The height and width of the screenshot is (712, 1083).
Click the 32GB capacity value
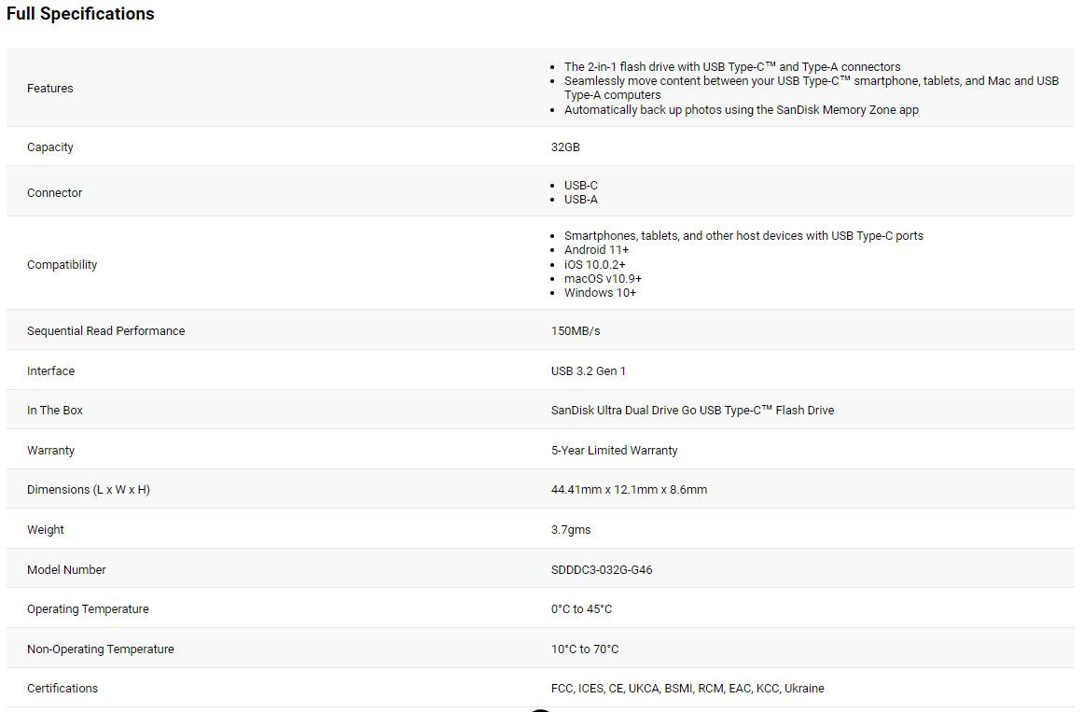[565, 147]
